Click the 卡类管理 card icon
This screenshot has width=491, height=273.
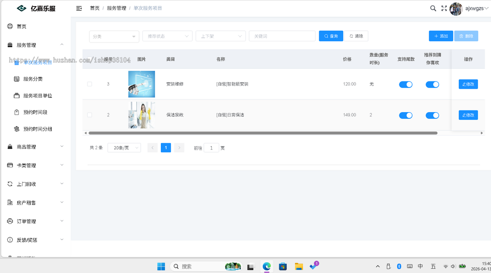(x=10, y=165)
